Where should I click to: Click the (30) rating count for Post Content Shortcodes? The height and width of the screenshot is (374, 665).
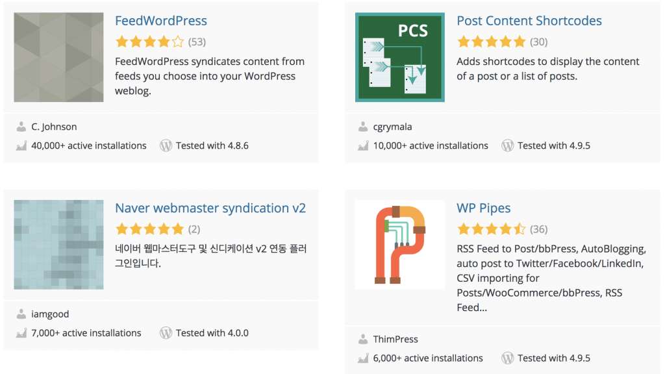point(538,42)
